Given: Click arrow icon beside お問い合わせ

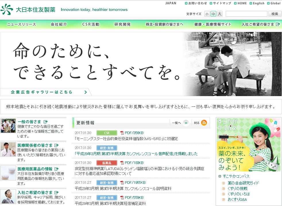Looking at the screenshot, I should coord(186,3).
